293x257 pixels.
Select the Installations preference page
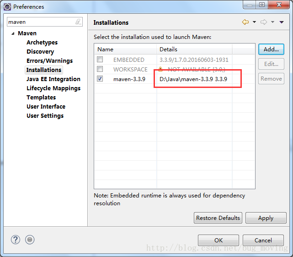(44, 70)
